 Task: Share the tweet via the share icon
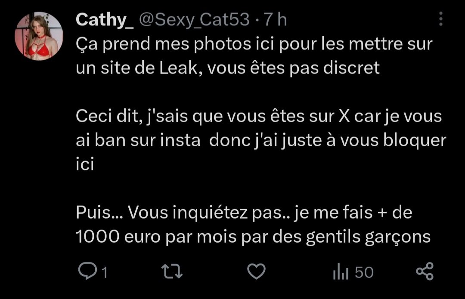425,271
